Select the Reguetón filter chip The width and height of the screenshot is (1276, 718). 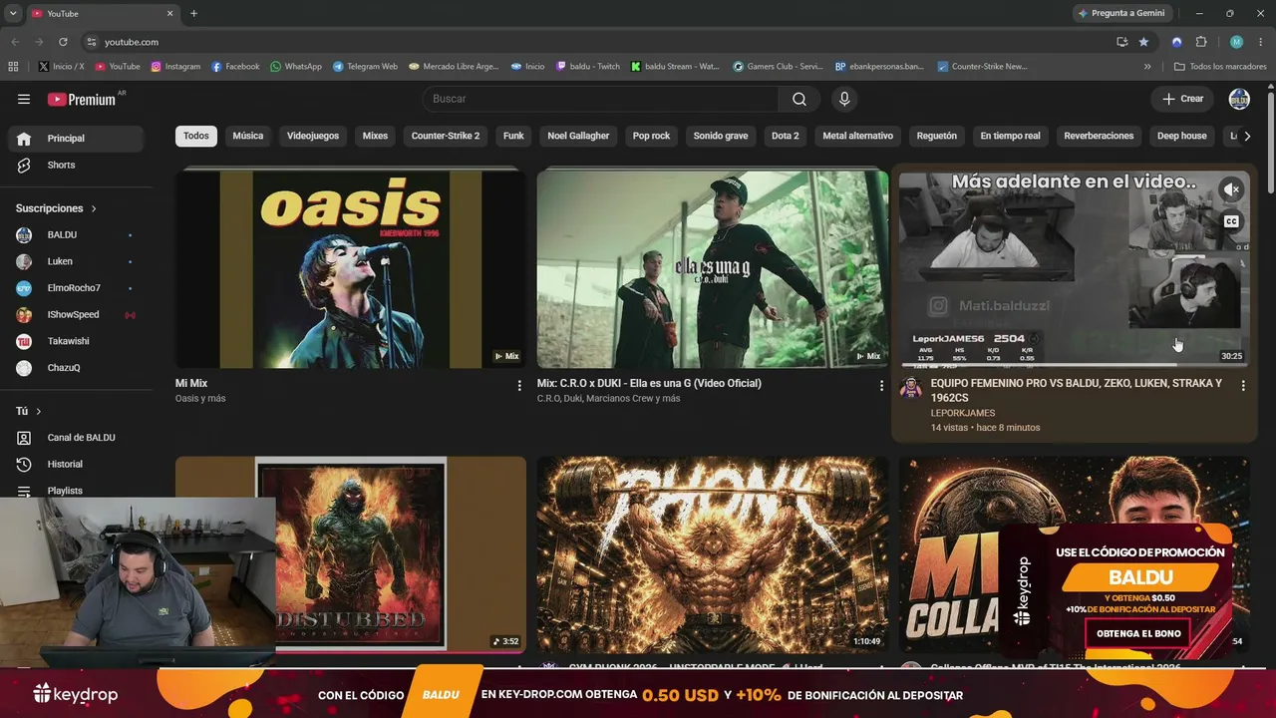pos(937,136)
